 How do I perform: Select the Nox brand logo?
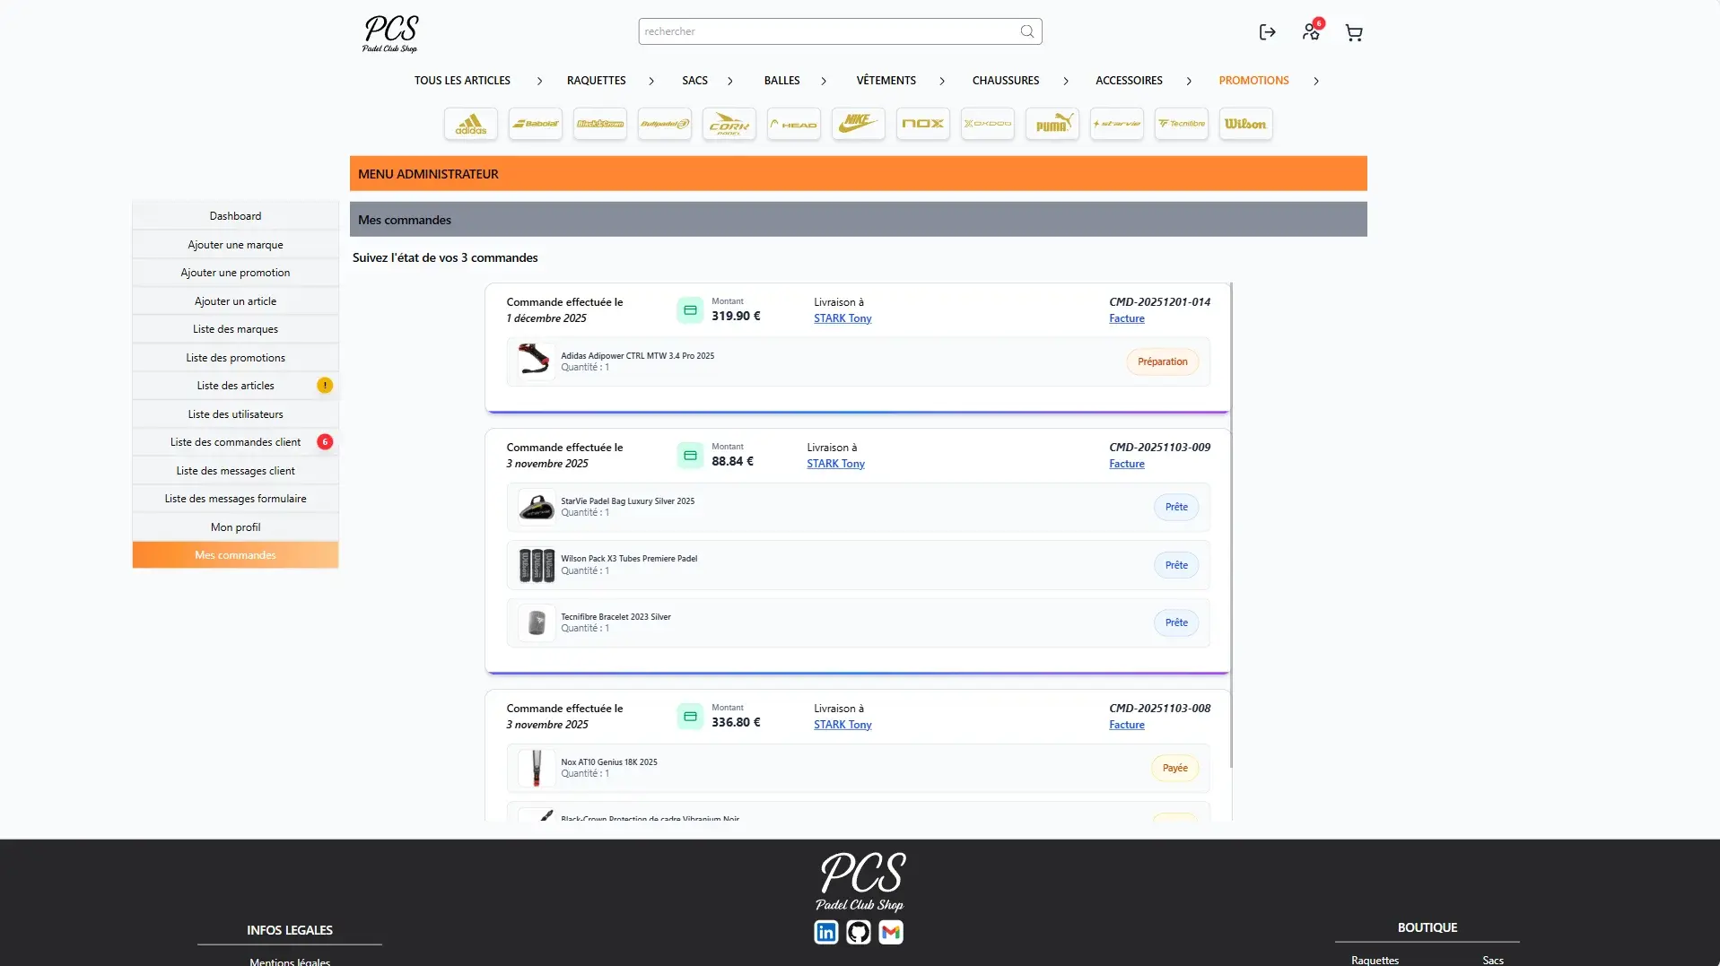point(923,124)
